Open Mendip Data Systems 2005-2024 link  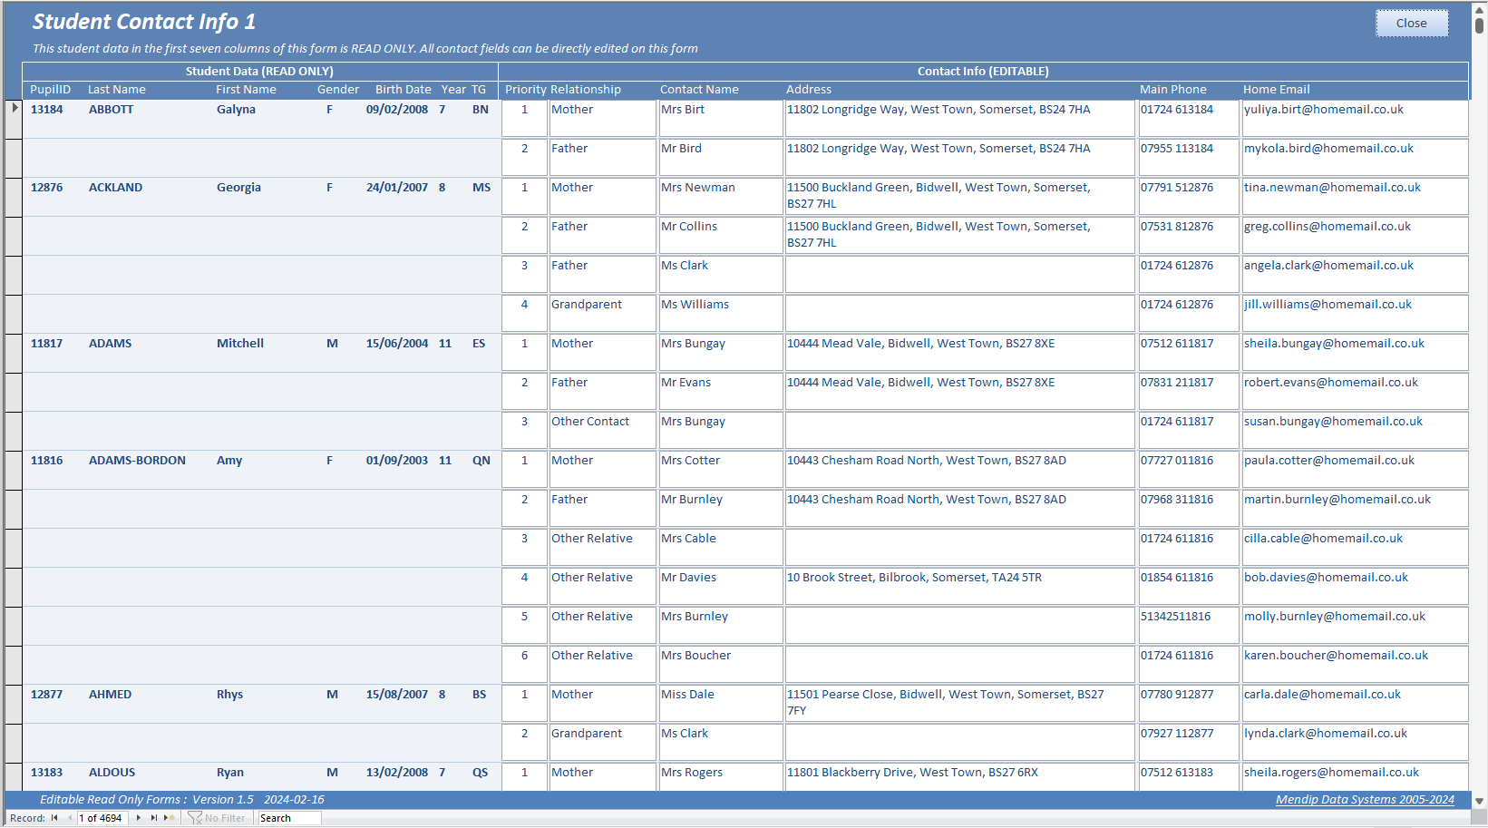click(x=1365, y=800)
